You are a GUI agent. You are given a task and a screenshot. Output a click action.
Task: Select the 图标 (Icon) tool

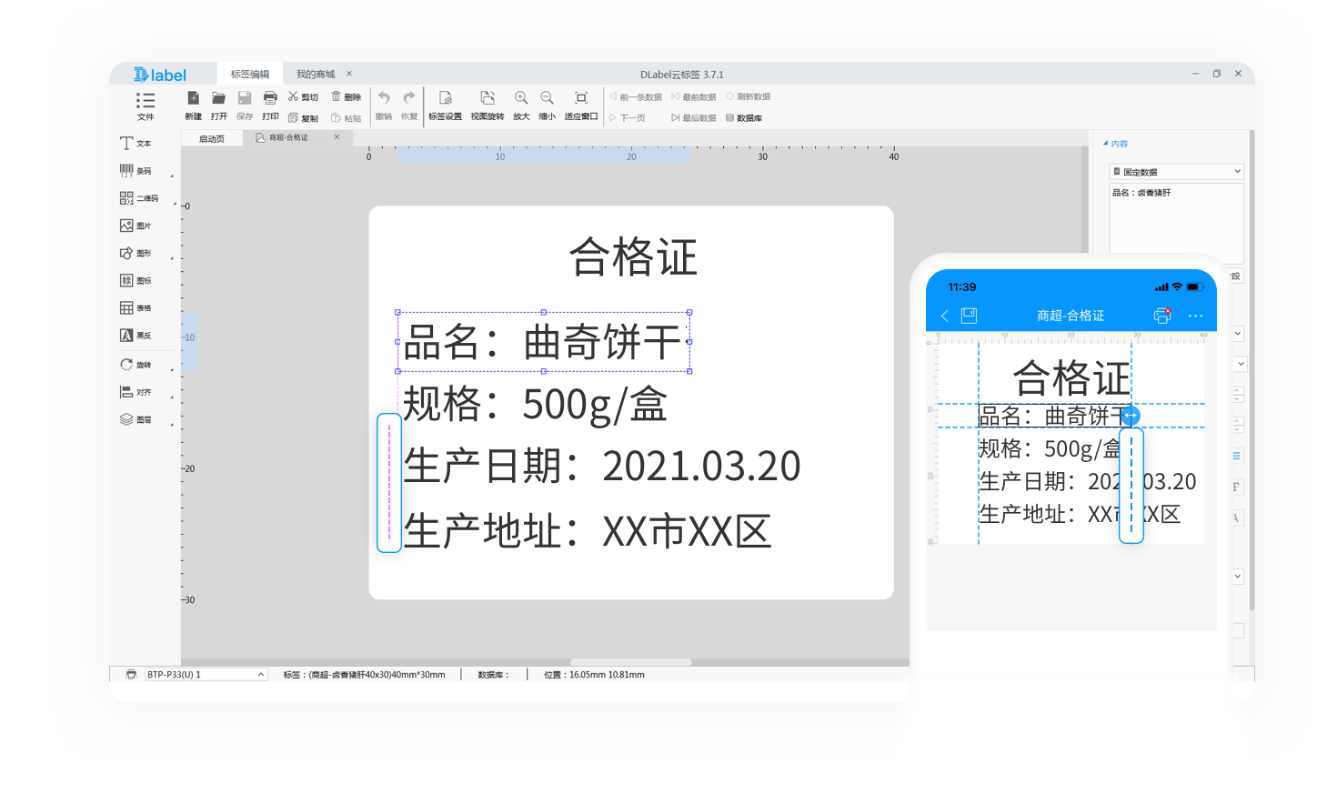click(136, 280)
